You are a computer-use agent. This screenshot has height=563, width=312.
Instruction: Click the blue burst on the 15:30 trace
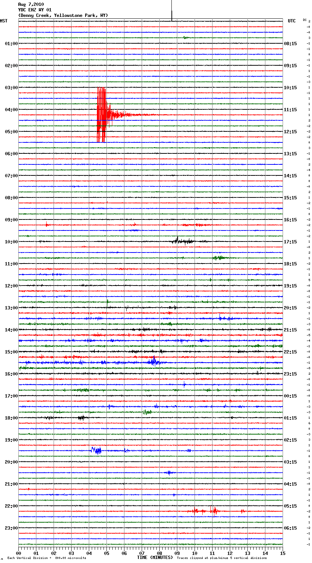coord(153,362)
